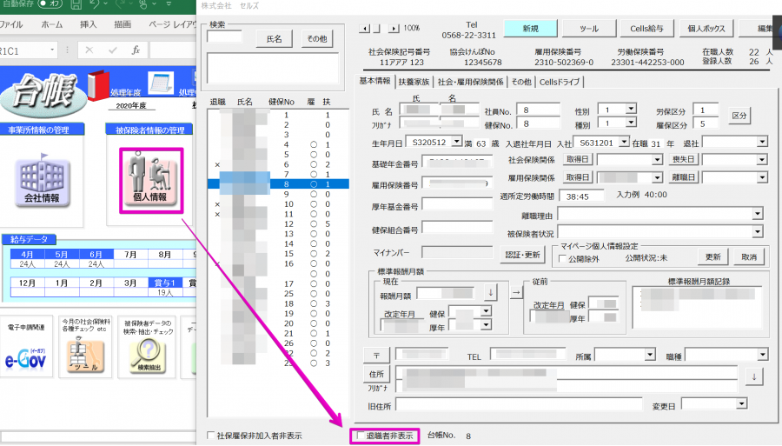Click the 週所定労働時間 input field

click(581, 196)
